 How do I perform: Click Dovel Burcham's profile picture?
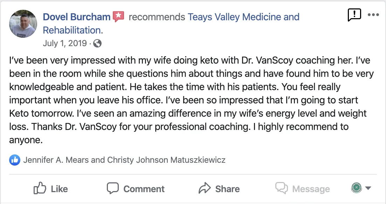23,23
